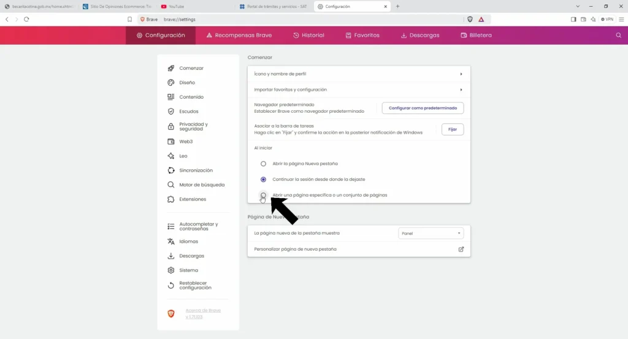The width and height of the screenshot is (628, 339).
Task: Click the Al iniciar heading text
Action: (263, 148)
